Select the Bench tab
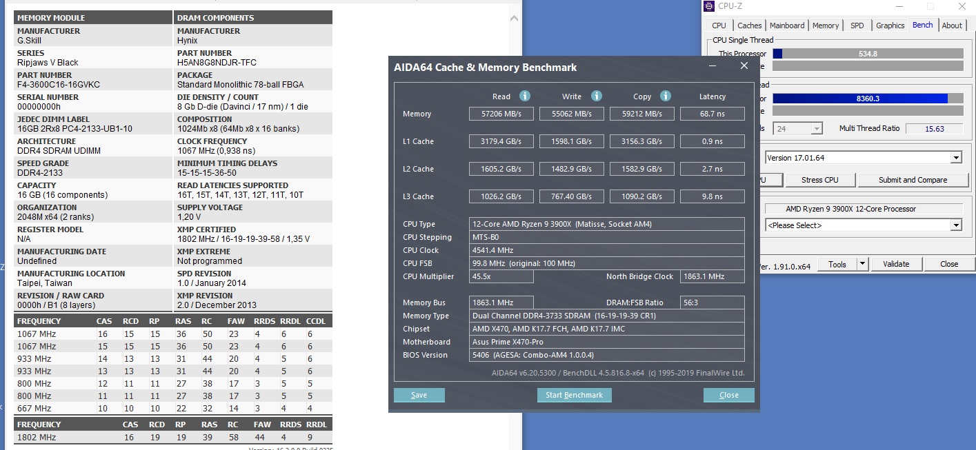This screenshot has height=450, width=976. coord(923,25)
